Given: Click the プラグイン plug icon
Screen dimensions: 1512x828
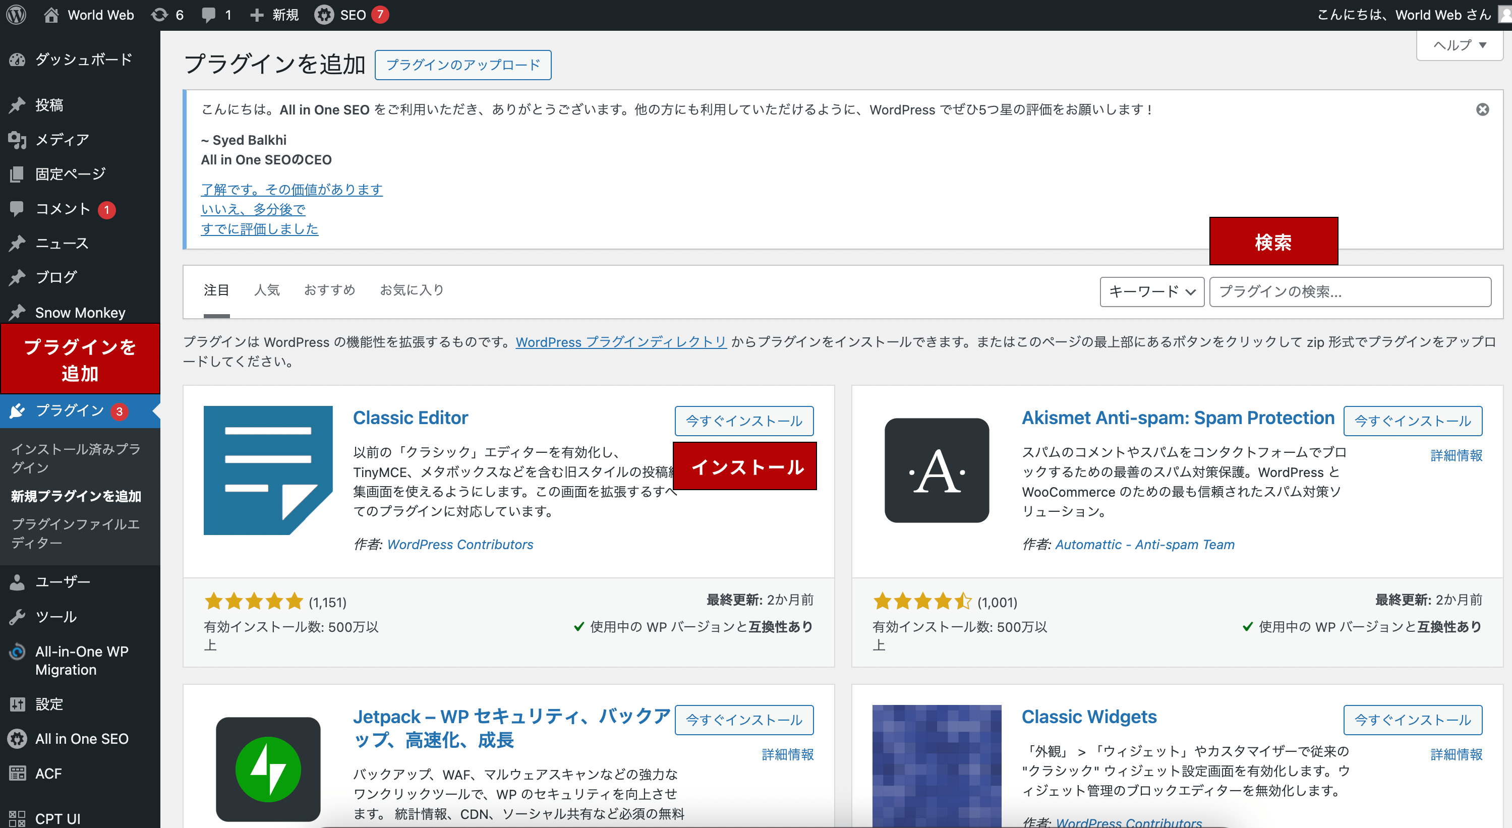Looking at the screenshot, I should tap(17, 411).
